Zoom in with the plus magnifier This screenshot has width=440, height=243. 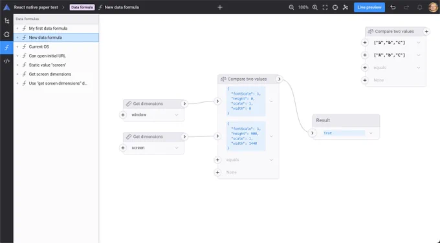(x=315, y=7)
